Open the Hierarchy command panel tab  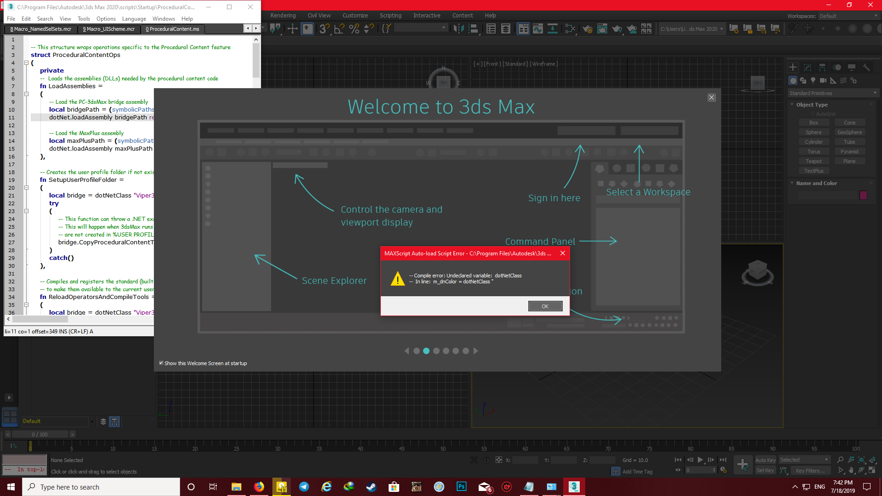click(x=822, y=68)
